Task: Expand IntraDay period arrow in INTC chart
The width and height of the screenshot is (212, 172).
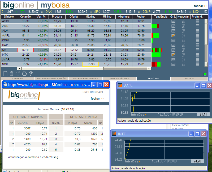Action: 139,161
